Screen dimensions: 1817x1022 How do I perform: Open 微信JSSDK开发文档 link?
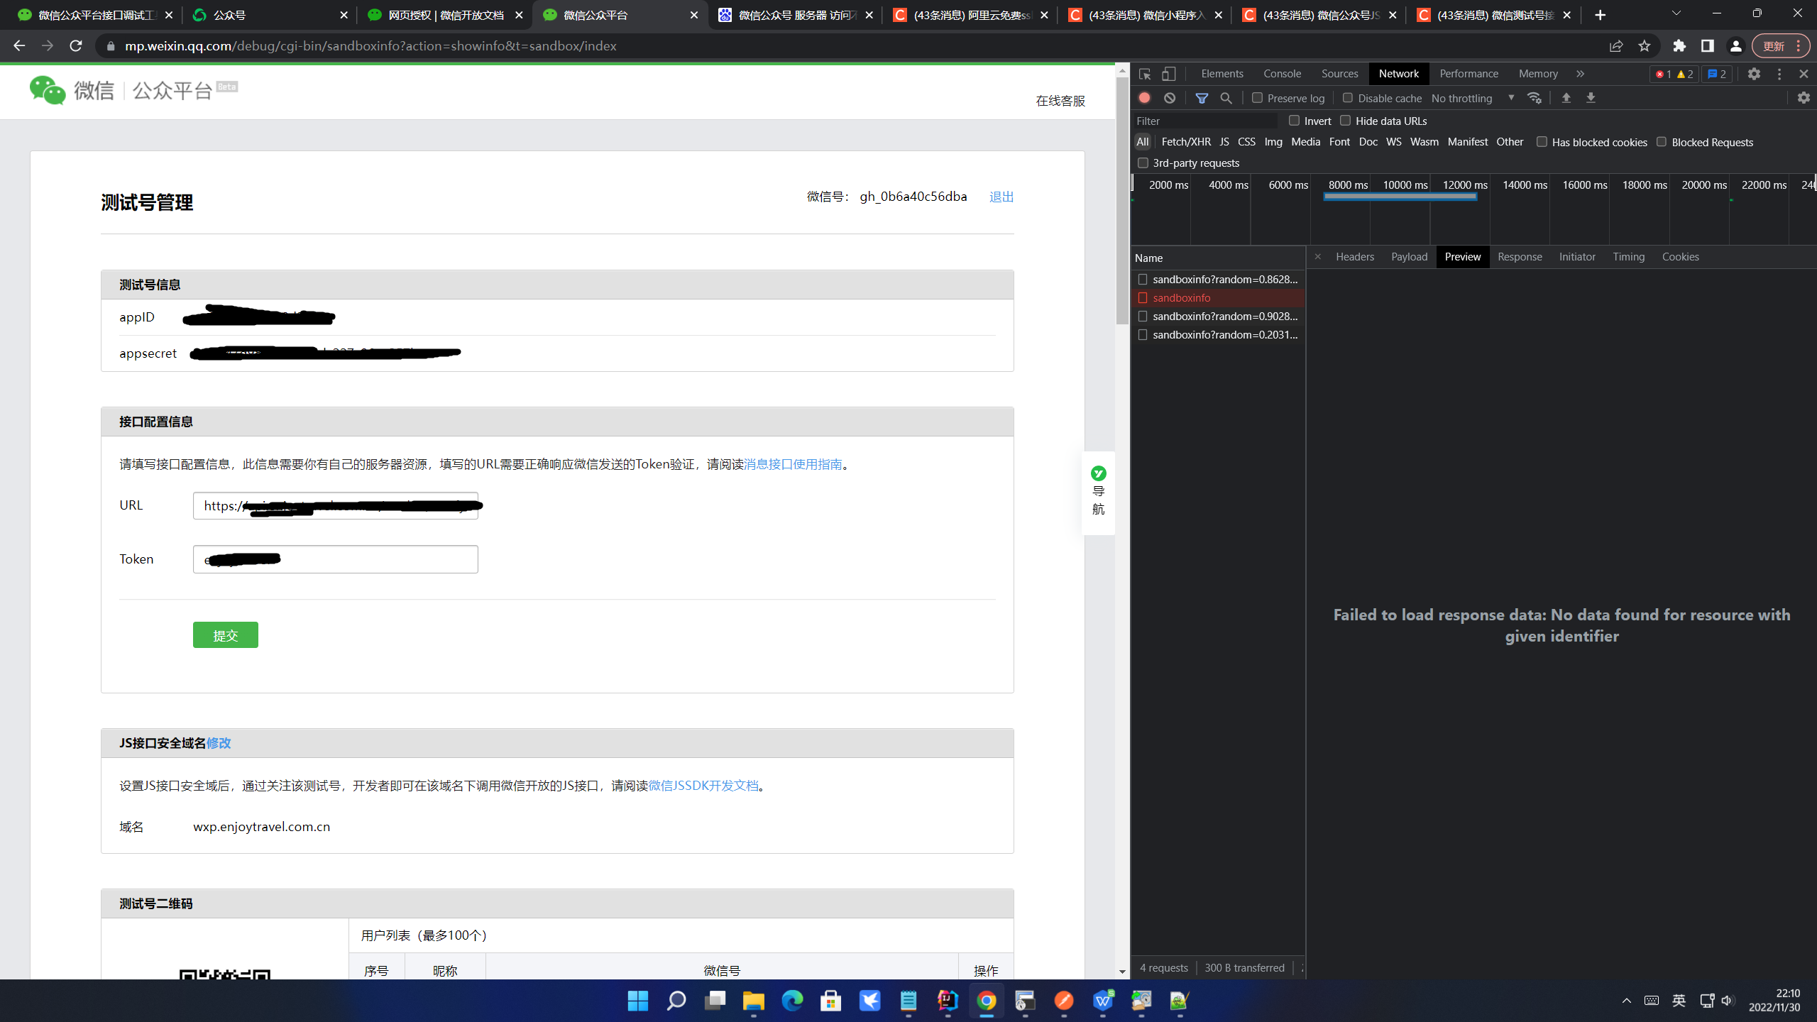[703, 786]
